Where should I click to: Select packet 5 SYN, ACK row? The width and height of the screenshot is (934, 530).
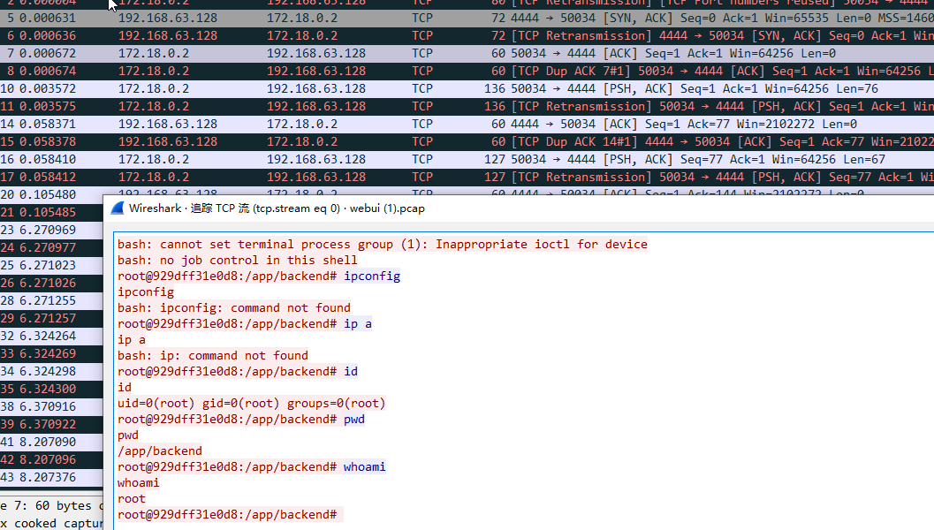pos(467,18)
